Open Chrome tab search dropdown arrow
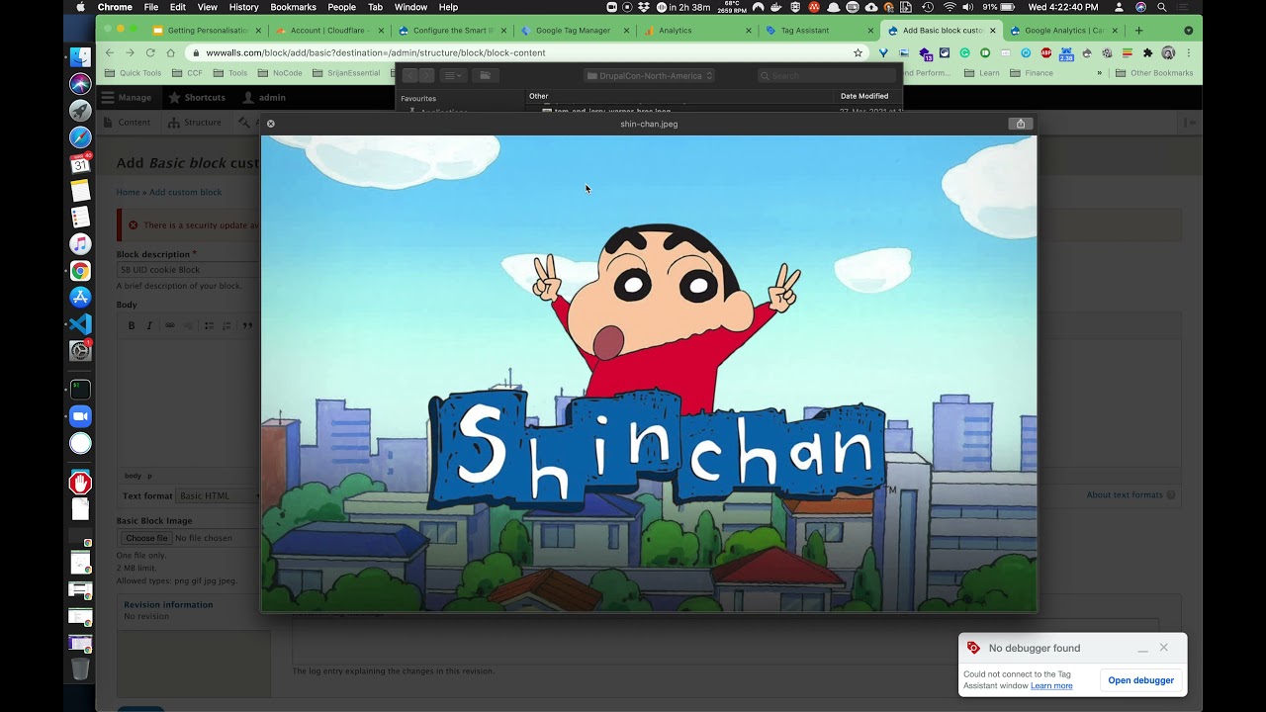The height and width of the screenshot is (712, 1266). coord(1188,31)
